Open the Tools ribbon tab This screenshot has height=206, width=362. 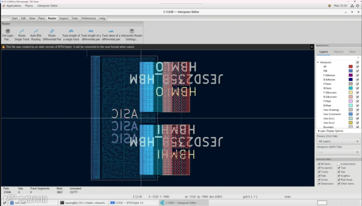[x=74, y=18]
